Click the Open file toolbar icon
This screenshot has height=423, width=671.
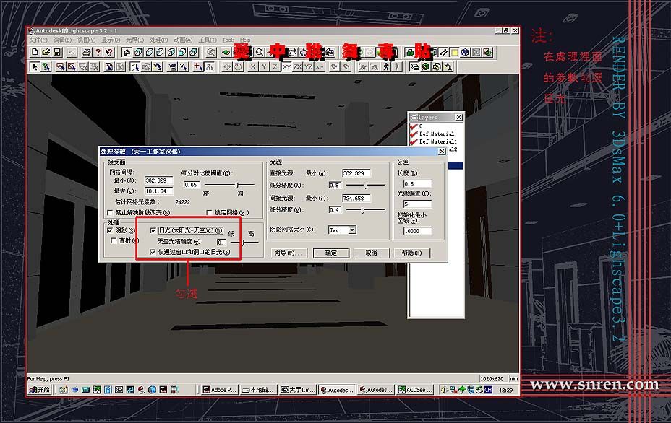pyautogui.click(x=46, y=52)
